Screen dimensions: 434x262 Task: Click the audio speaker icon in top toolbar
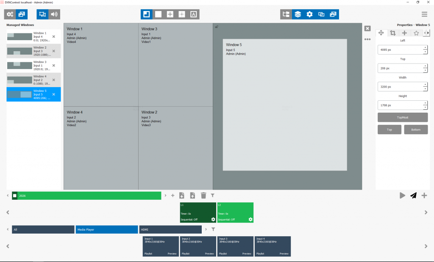[x=54, y=14]
